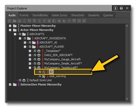Collapse the AIRCRAFT_PLAYER folder node
This screenshot has height=108, width=136.
(x=25, y=47)
